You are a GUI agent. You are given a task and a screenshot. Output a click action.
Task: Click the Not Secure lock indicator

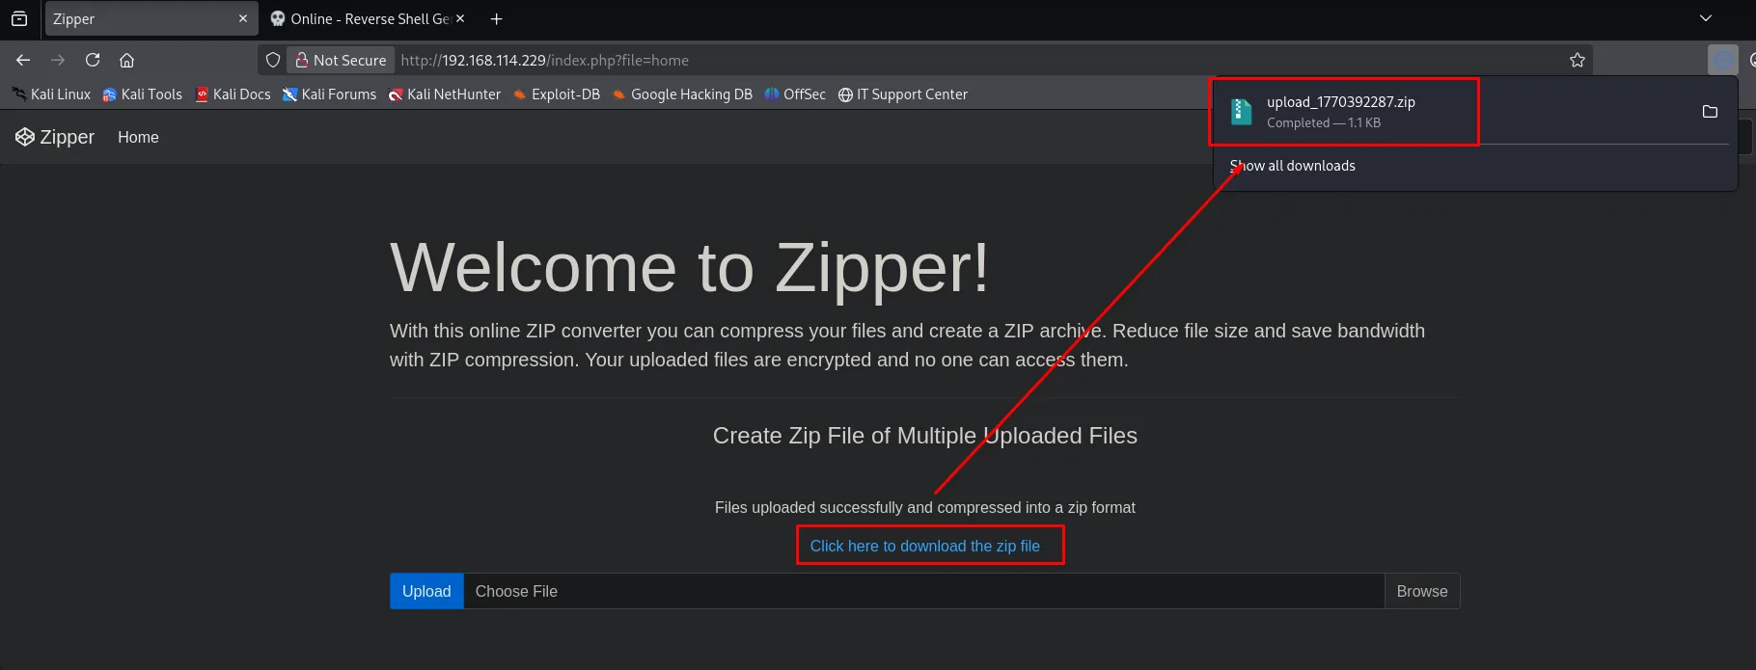click(x=341, y=60)
